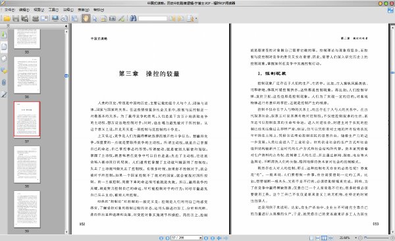Print the document using the printer icon
The image size is (395, 241).
pos(36,18)
